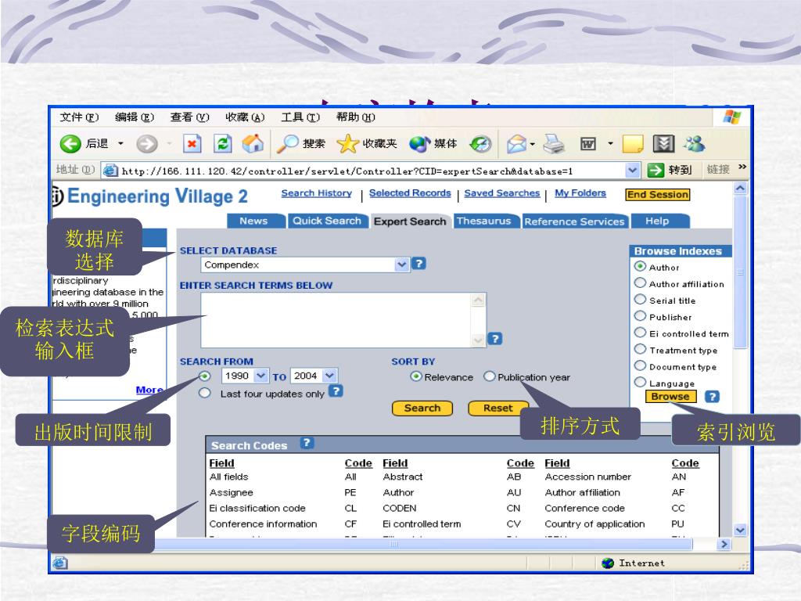The image size is (801, 601).
Task: Select Ei controlled term browse index
Action: [x=640, y=333]
